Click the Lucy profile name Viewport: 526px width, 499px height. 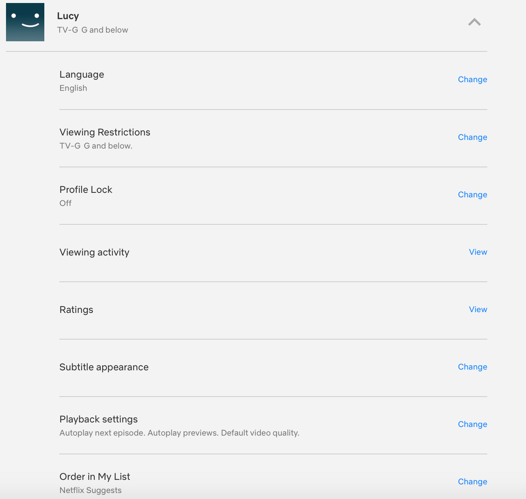click(x=68, y=16)
